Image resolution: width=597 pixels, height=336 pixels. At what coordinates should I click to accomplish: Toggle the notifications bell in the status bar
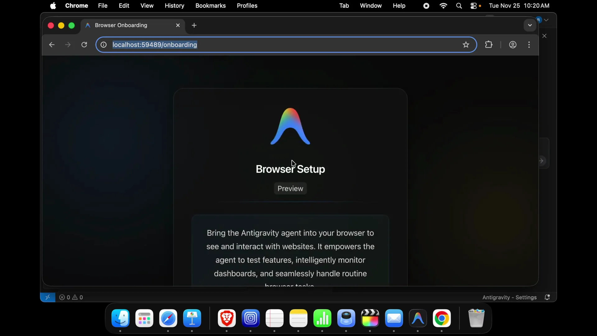[x=548, y=297]
